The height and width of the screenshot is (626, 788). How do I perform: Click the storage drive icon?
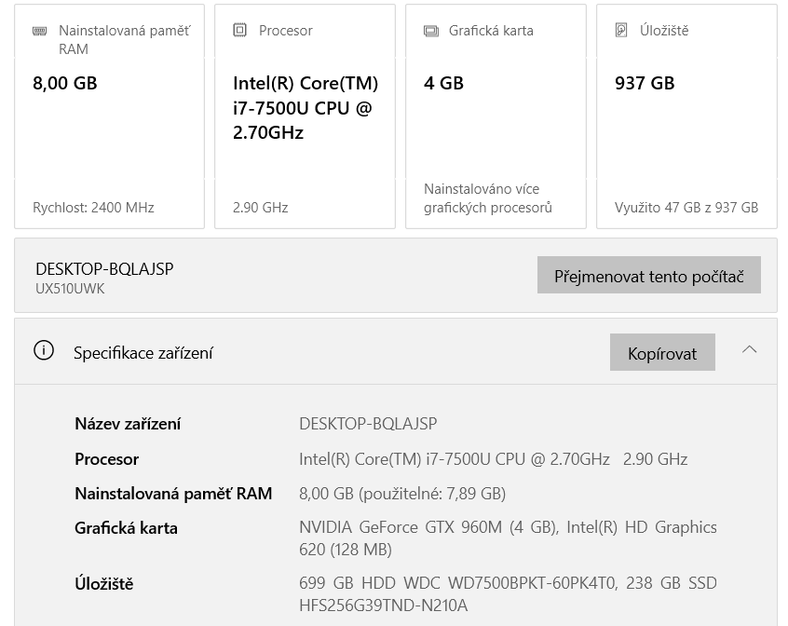[618, 30]
